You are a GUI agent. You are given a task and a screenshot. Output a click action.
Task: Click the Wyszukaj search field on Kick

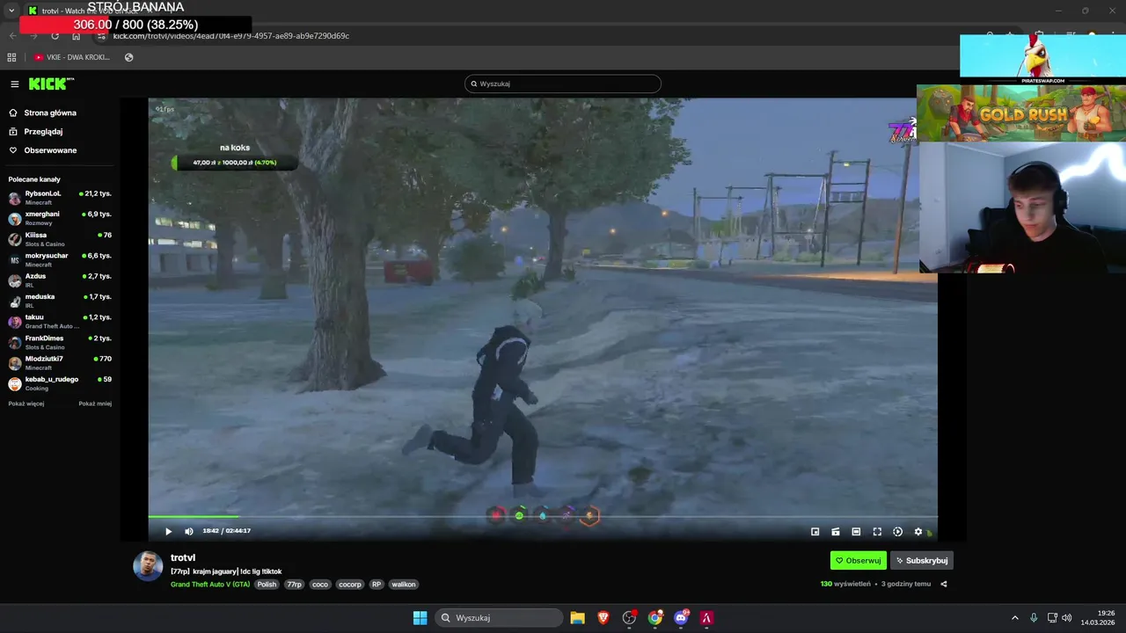tap(563, 84)
